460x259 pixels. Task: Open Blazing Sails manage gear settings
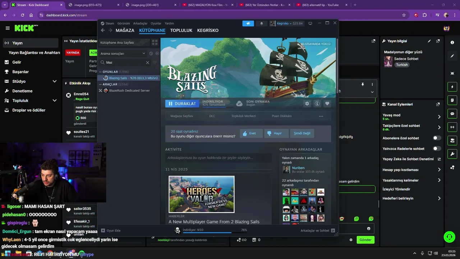[307, 104]
